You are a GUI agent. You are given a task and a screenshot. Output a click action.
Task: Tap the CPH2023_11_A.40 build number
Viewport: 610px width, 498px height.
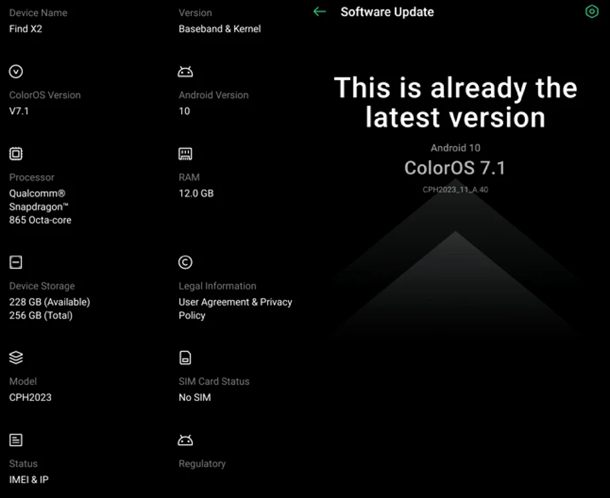point(455,190)
